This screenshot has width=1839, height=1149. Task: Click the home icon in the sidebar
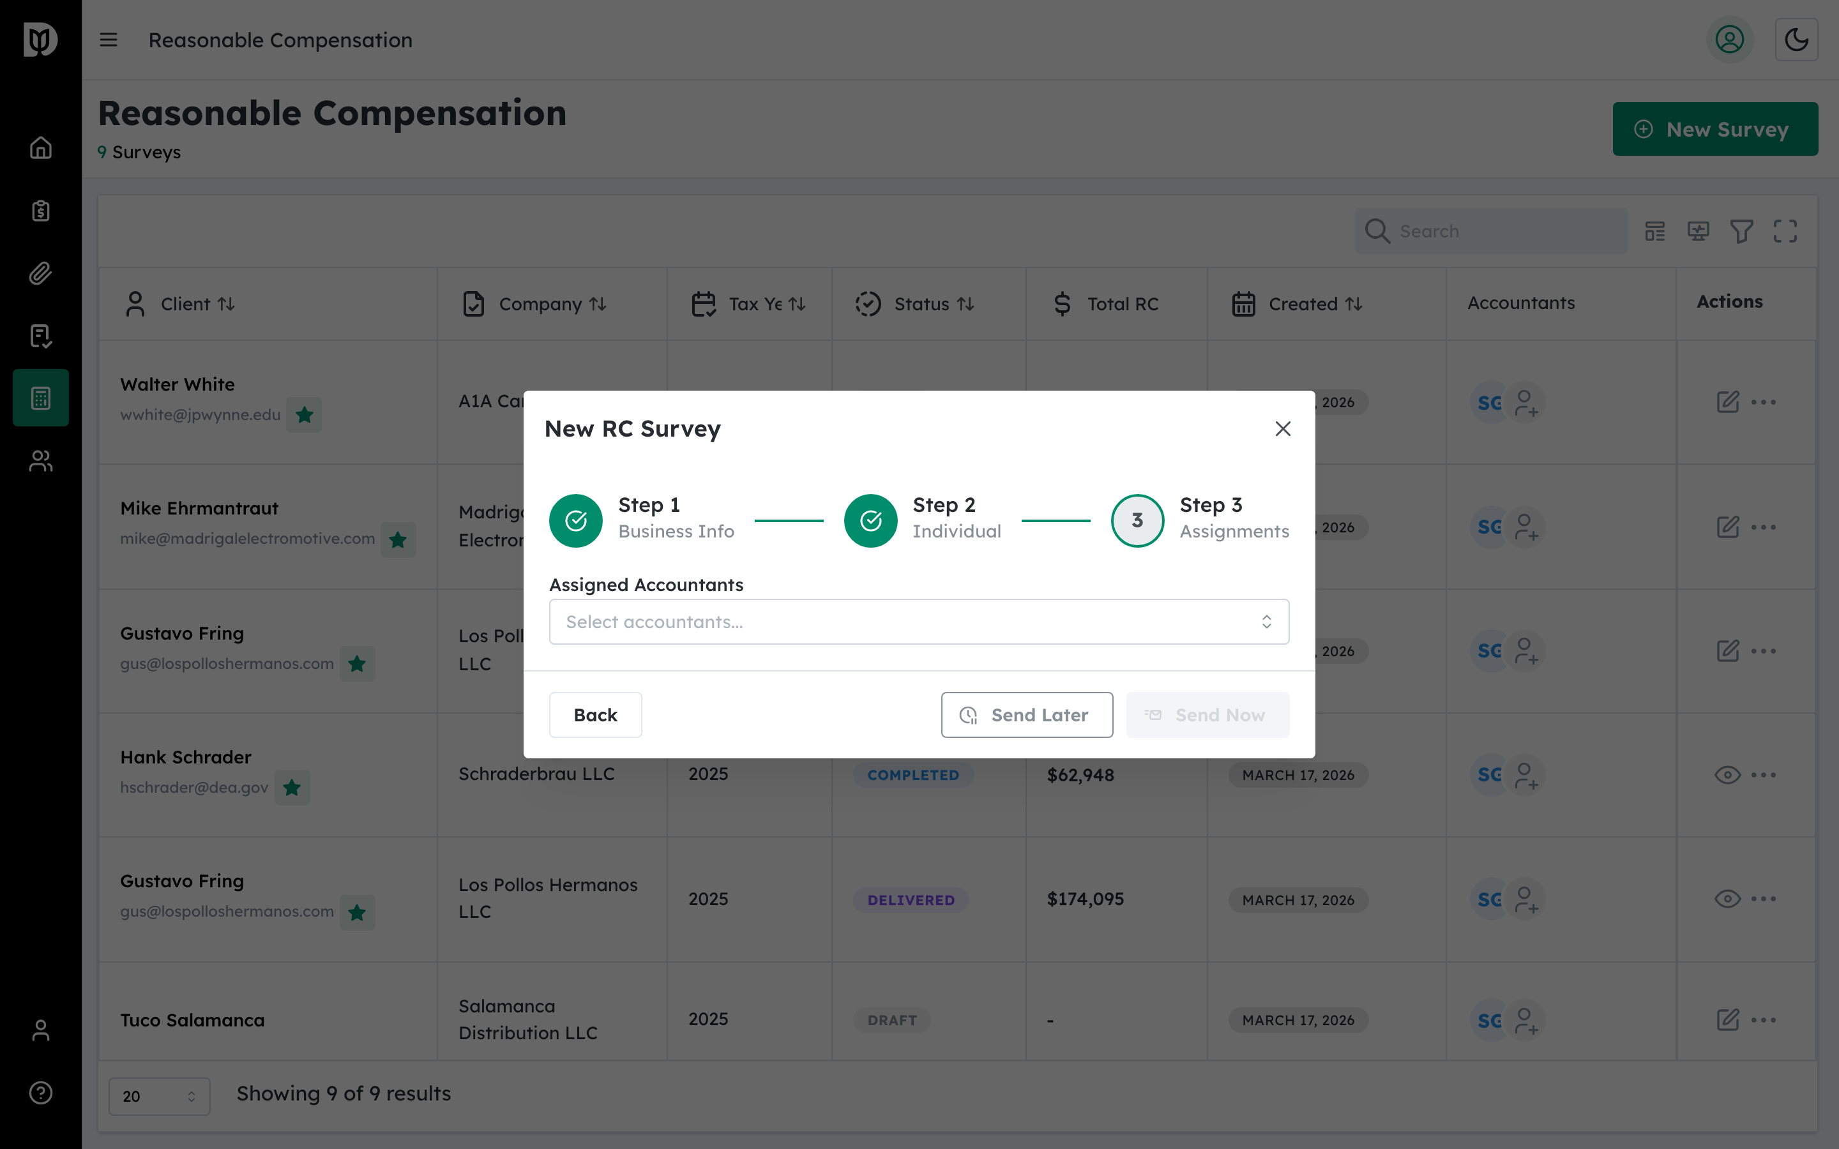click(x=40, y=147)
